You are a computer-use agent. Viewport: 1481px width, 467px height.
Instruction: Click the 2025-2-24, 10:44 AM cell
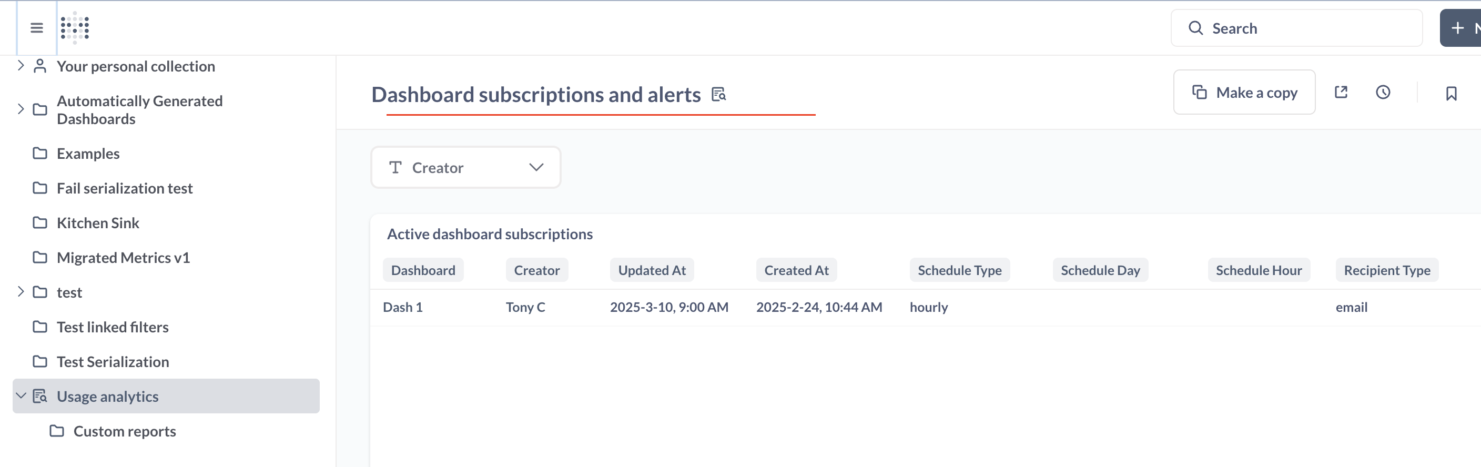point(819,307)
